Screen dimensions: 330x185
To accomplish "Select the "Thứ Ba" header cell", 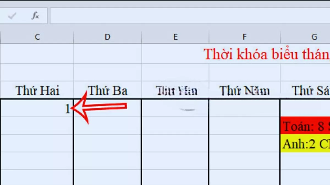I will pyautogui.click(x=107, y=90).
